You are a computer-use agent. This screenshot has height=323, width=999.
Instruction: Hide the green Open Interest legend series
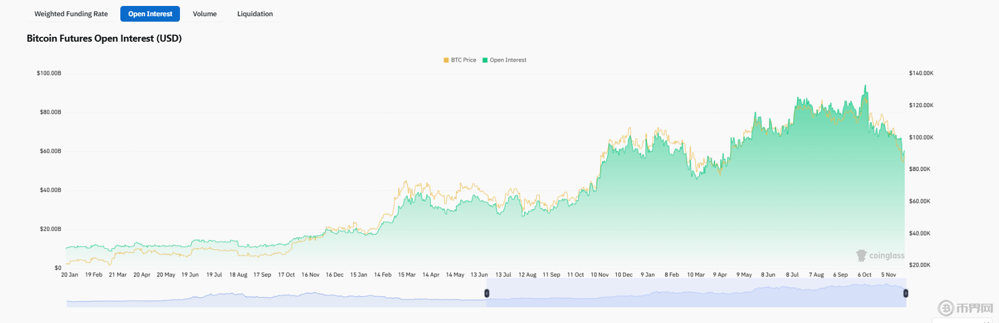[x=504, y=60]
